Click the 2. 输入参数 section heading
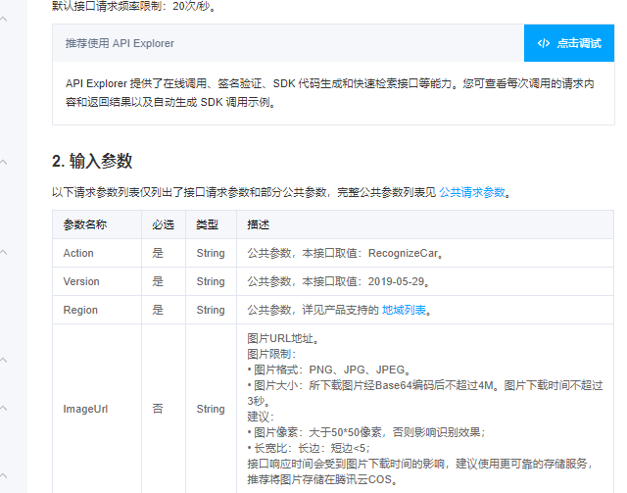627x493 pixels. pyautogui.click(x=92, y=161)
